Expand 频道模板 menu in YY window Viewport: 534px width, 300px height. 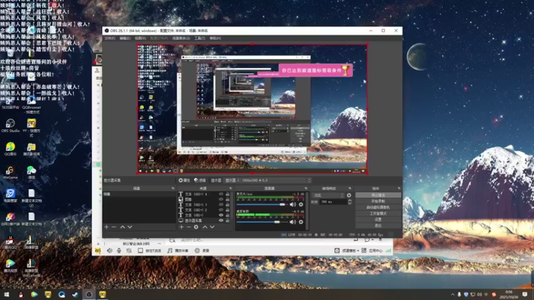[350, 251]
